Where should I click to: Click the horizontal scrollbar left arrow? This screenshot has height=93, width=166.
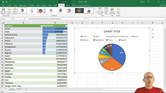click(102, 89)
